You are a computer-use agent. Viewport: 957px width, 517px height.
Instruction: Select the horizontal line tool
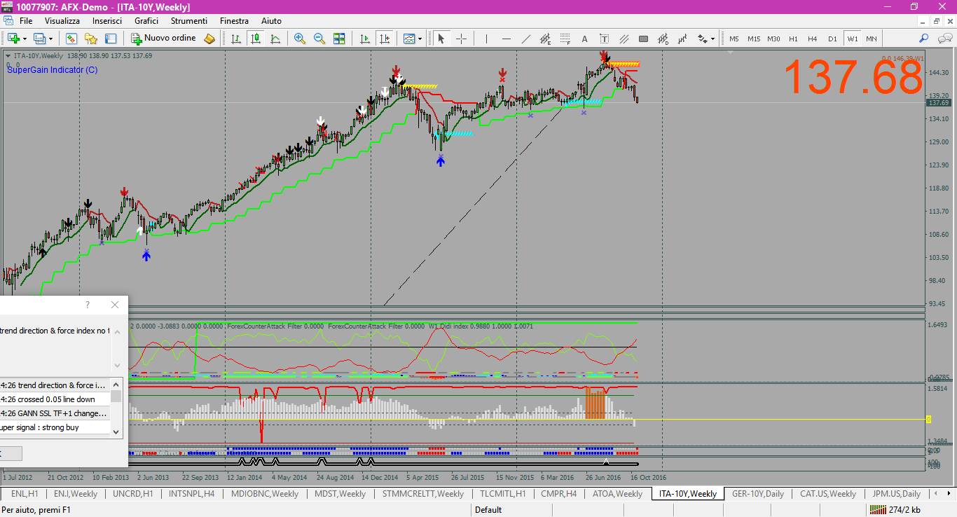point(506,39)
